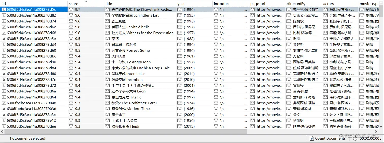Select the 七武士 title cell

pyautogui.click(x=140, y=120)
